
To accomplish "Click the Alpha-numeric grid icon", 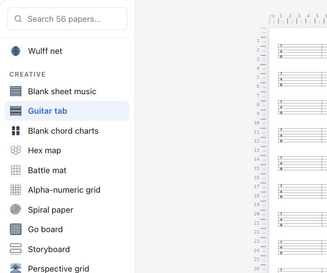I will (16, 190).
